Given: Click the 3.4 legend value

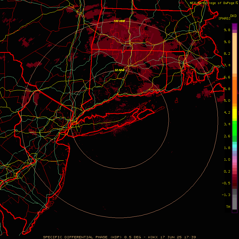Looking at the screenshot, I should coord(227,124).
